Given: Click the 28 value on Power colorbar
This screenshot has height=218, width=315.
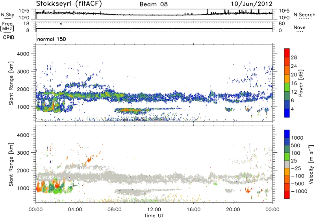Looking at the screenshot, I should [x=294, y=57].
